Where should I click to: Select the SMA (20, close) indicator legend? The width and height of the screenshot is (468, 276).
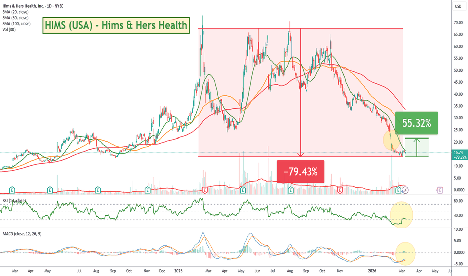[15, 12]
